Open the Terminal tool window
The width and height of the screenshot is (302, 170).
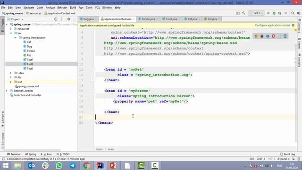[x=14, y=154]
